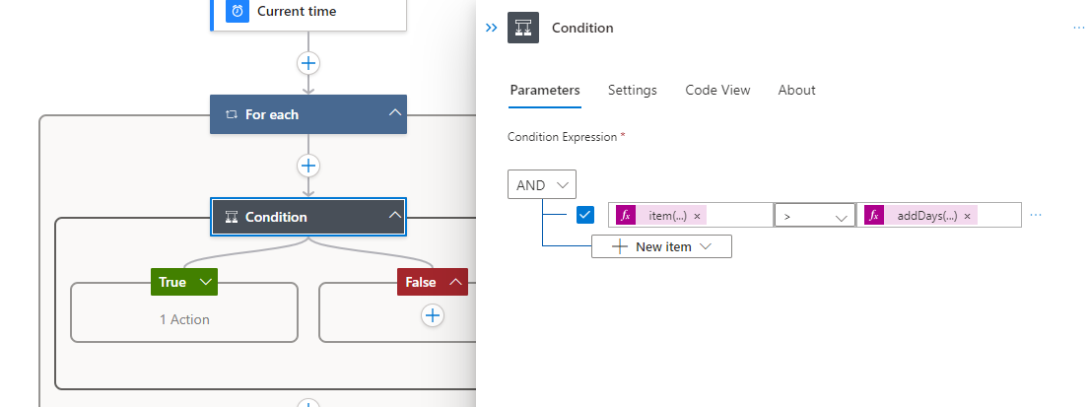This screenshot has width=1088, height=407.
Task: Open the condition row ellipsis options
Action: (1036, 215)
